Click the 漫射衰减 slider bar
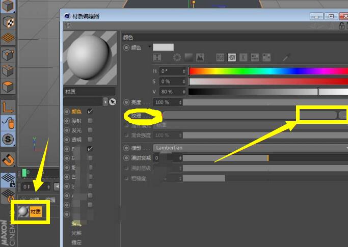Image resolution: width=348 pixels, height=247 pixels. click(x=265, y=158)
